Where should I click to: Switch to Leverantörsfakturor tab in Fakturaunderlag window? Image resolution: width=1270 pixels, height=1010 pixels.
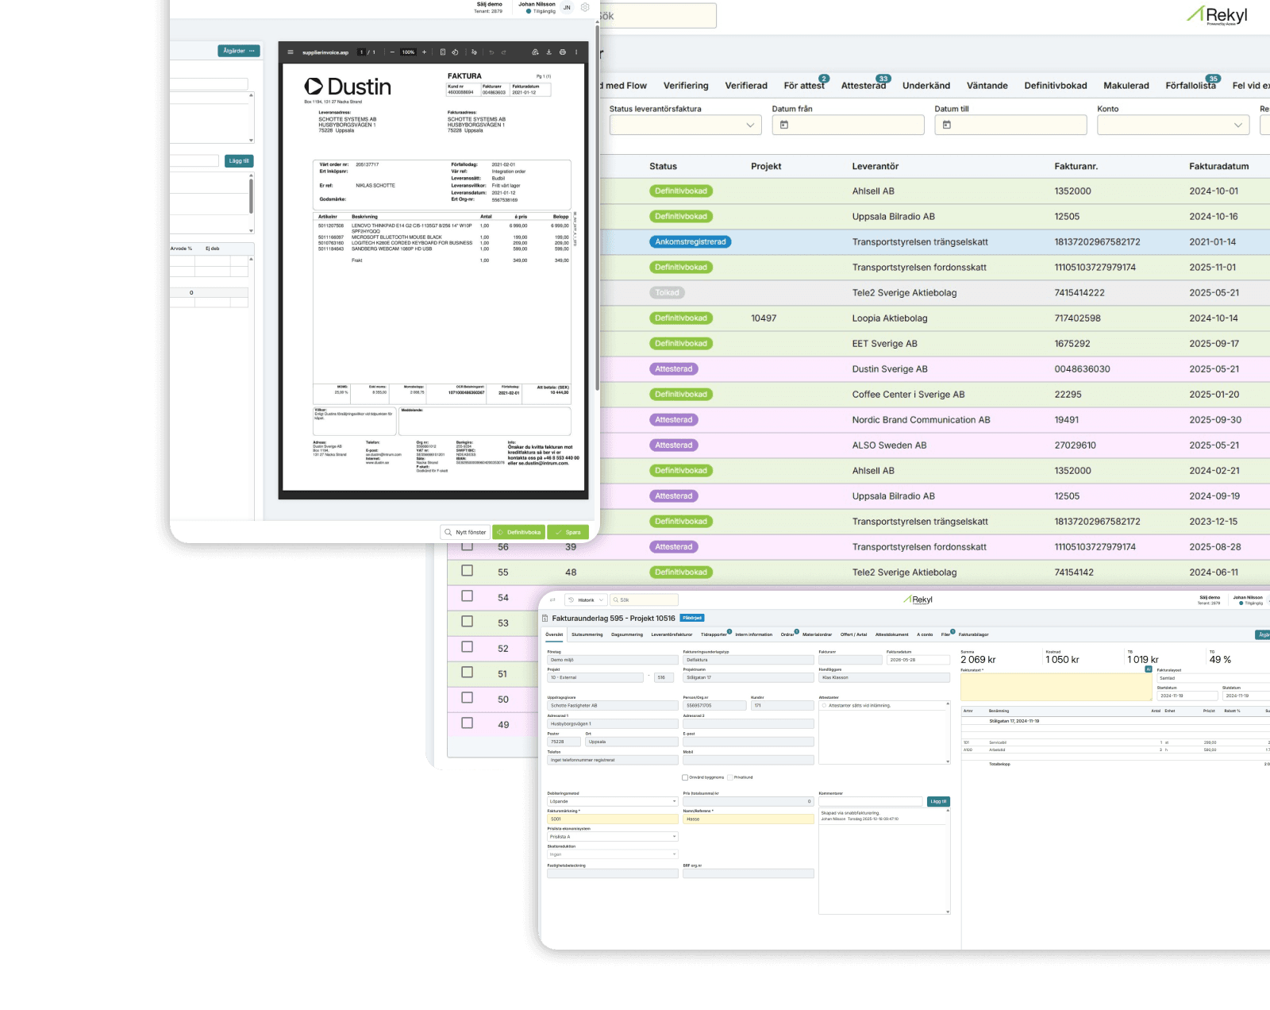coord(672,634)
